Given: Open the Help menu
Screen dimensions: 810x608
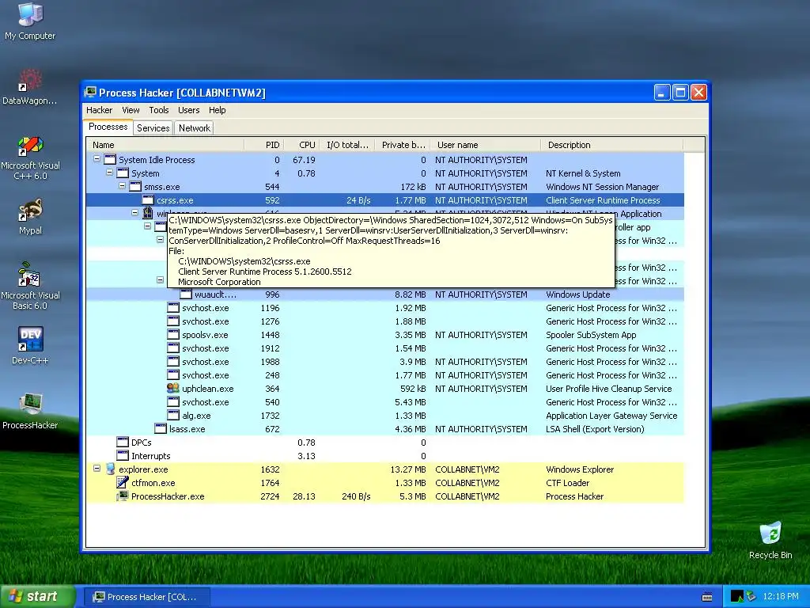Looking at the screenshot, I should coord(217,110).
